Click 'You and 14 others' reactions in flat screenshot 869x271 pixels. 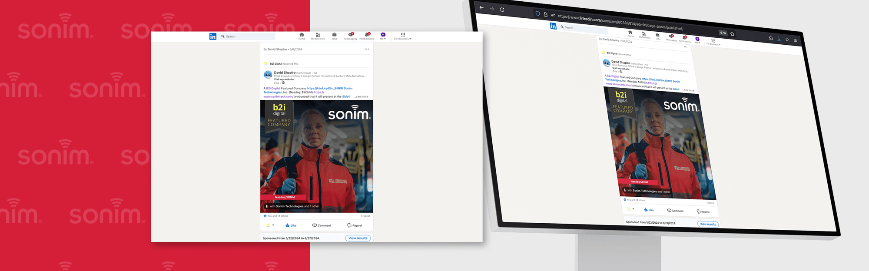pyautogui.click(x=276, y=216)
